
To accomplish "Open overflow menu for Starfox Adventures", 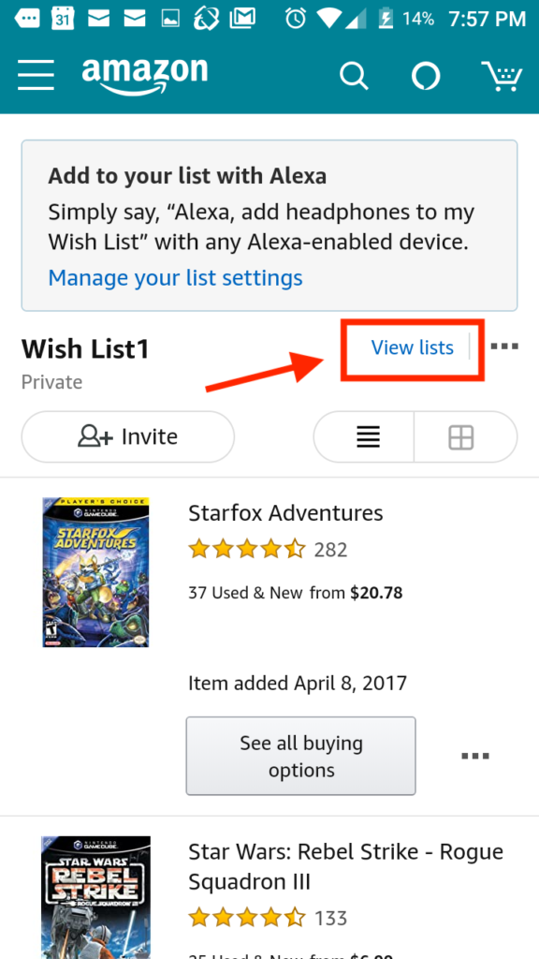I will click(475, 756).
